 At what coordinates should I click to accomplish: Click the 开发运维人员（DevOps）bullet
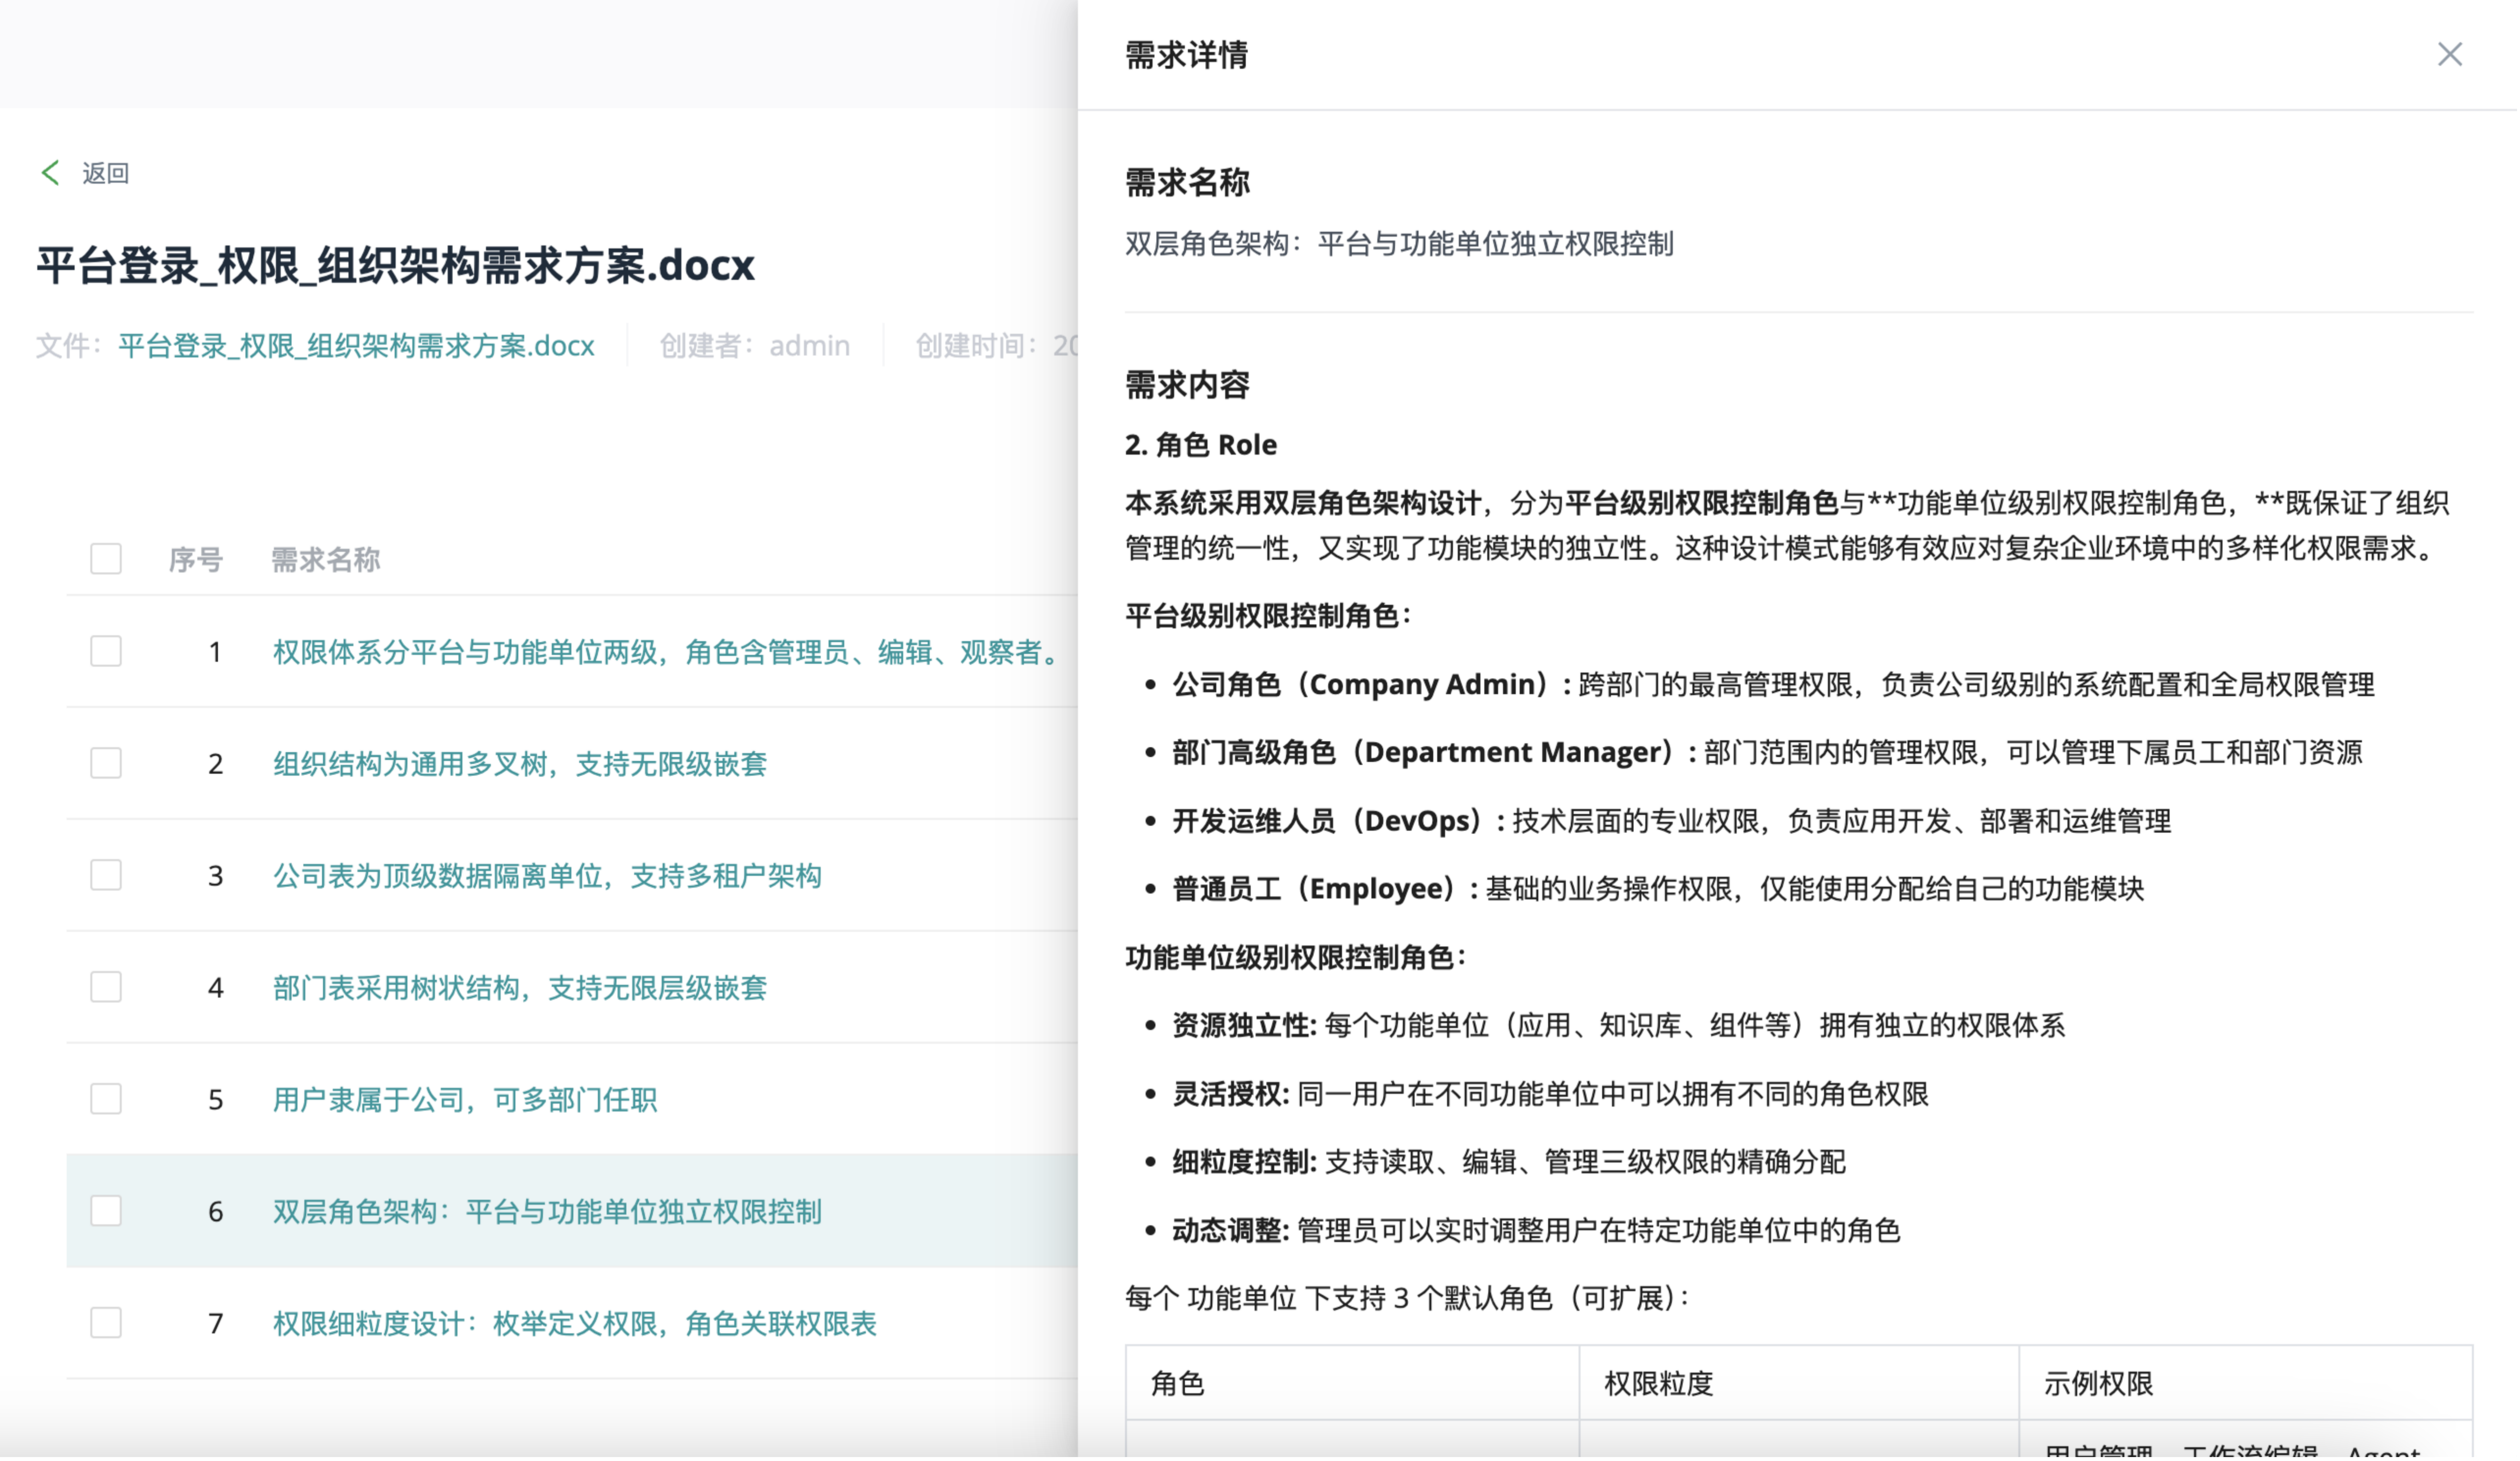coord(1671,821)
